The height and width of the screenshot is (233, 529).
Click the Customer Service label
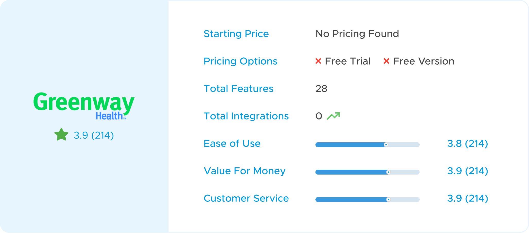246,198
